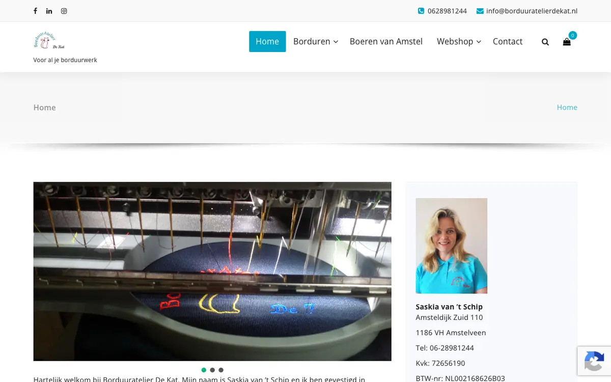The image size is (611, 382).
Task: Click the cart item count badge
Action: (x=573, y=35)
